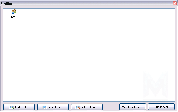Click the word Miniserver on its button
The width and height of the screenshot is (178, 112).
coord(161,107)
